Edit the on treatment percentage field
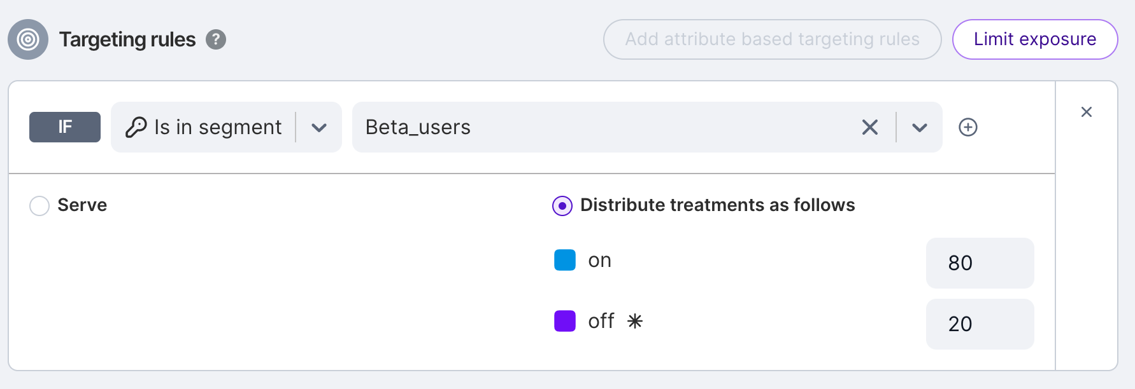 click(980, 263)
